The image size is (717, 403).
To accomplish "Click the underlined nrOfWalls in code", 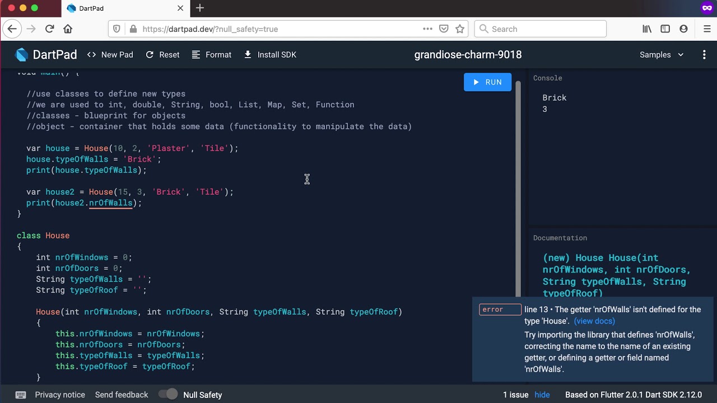I will click(110, 203).
